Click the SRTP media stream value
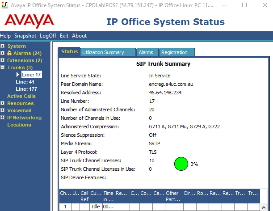 tap(154, 143)
